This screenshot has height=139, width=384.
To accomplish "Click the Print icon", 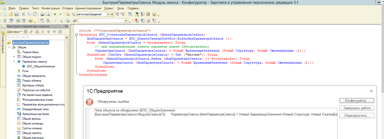I will pos(42,14).
